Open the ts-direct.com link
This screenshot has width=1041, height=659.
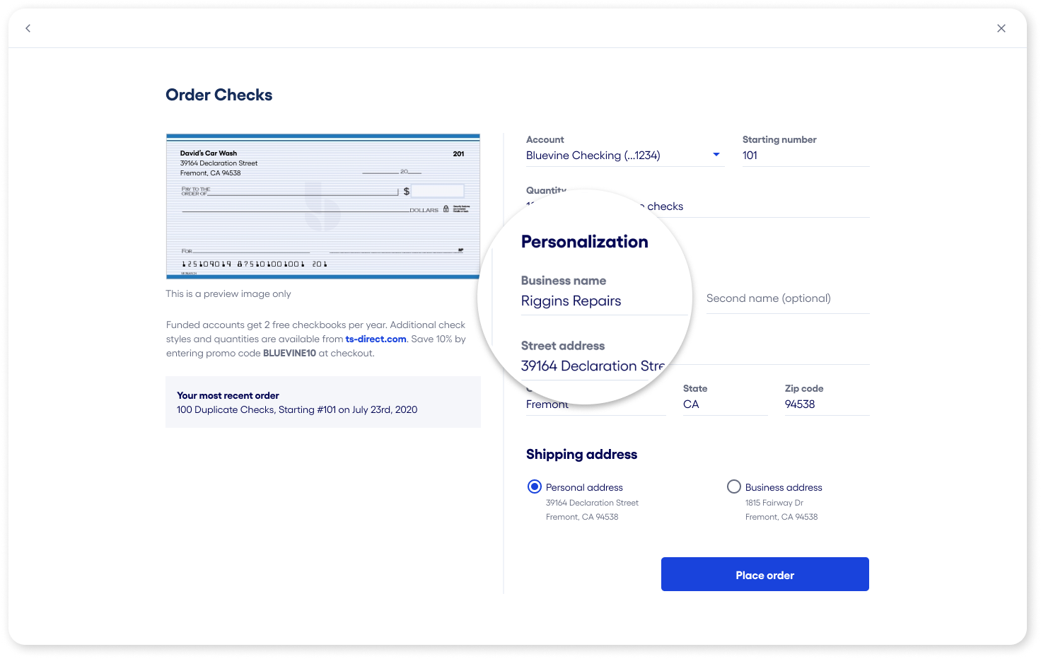376,339
